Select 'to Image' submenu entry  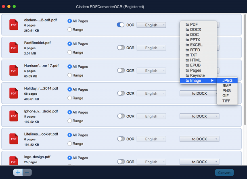click(198, 81)
